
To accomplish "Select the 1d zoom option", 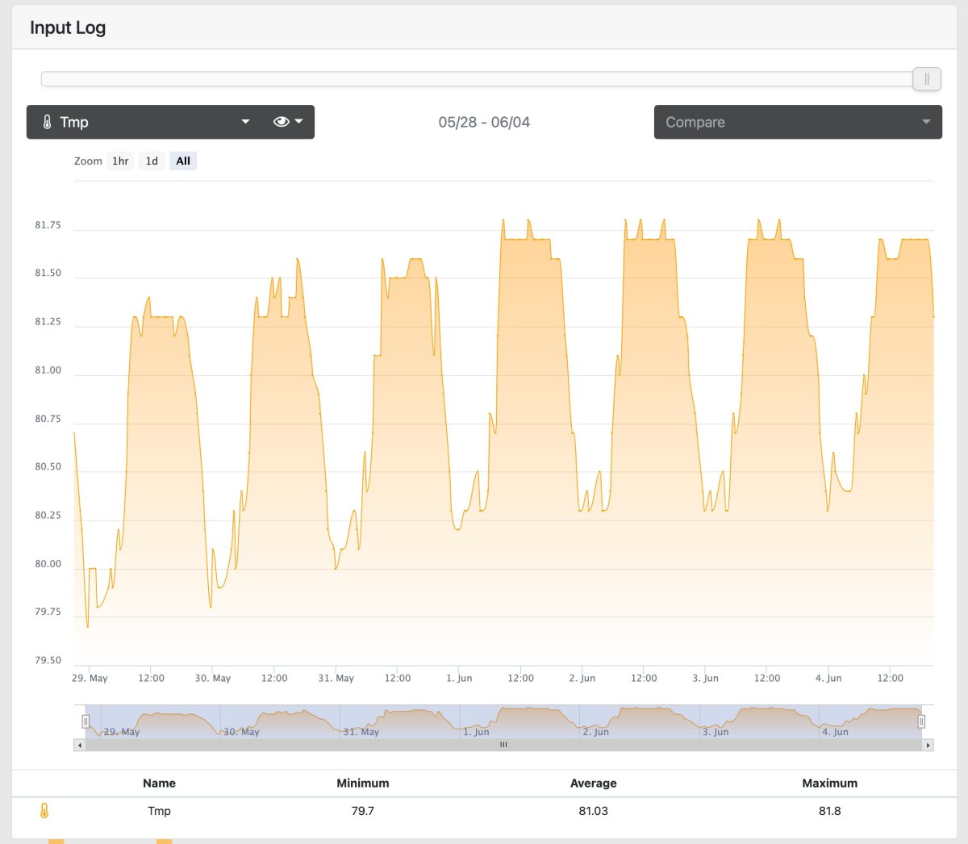I will (152, 161).
